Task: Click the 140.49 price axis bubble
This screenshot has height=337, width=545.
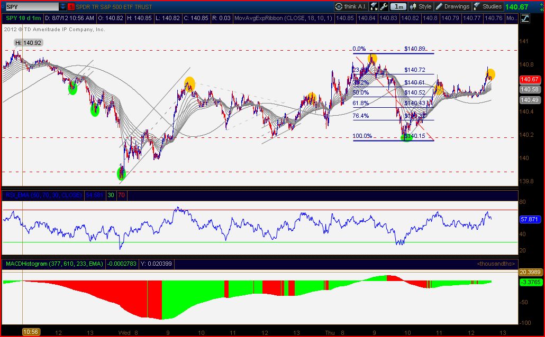Action: 529,100
